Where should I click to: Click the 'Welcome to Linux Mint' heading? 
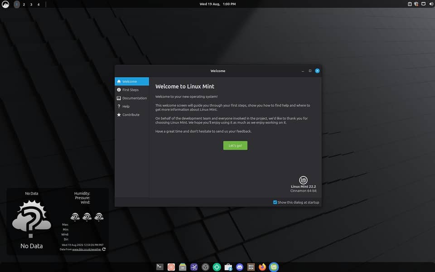(x=185, y=86)
